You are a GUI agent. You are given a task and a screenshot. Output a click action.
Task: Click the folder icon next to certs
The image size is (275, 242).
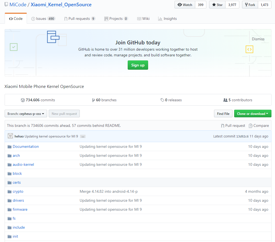tap(10, 183)
